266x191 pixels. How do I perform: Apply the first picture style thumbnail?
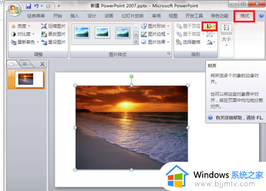(x=82, y=32)
